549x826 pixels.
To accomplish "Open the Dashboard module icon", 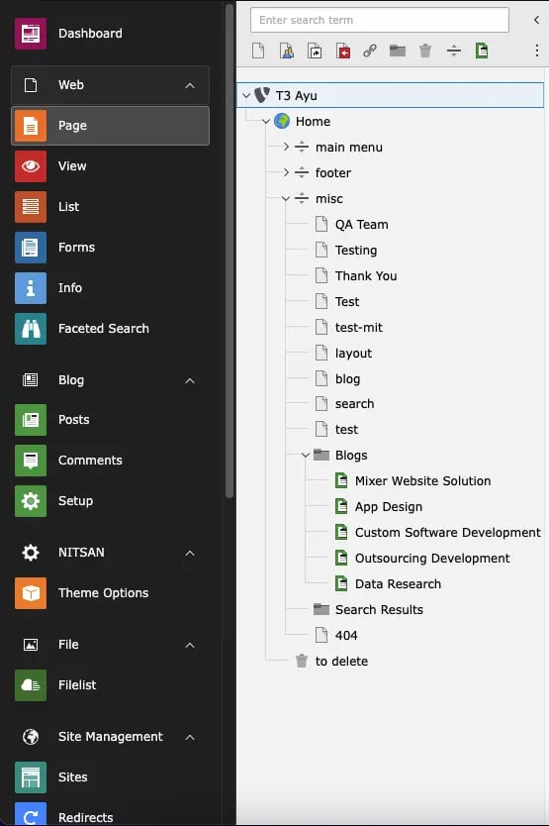I will pyautogui.click(x=31, y=34).
